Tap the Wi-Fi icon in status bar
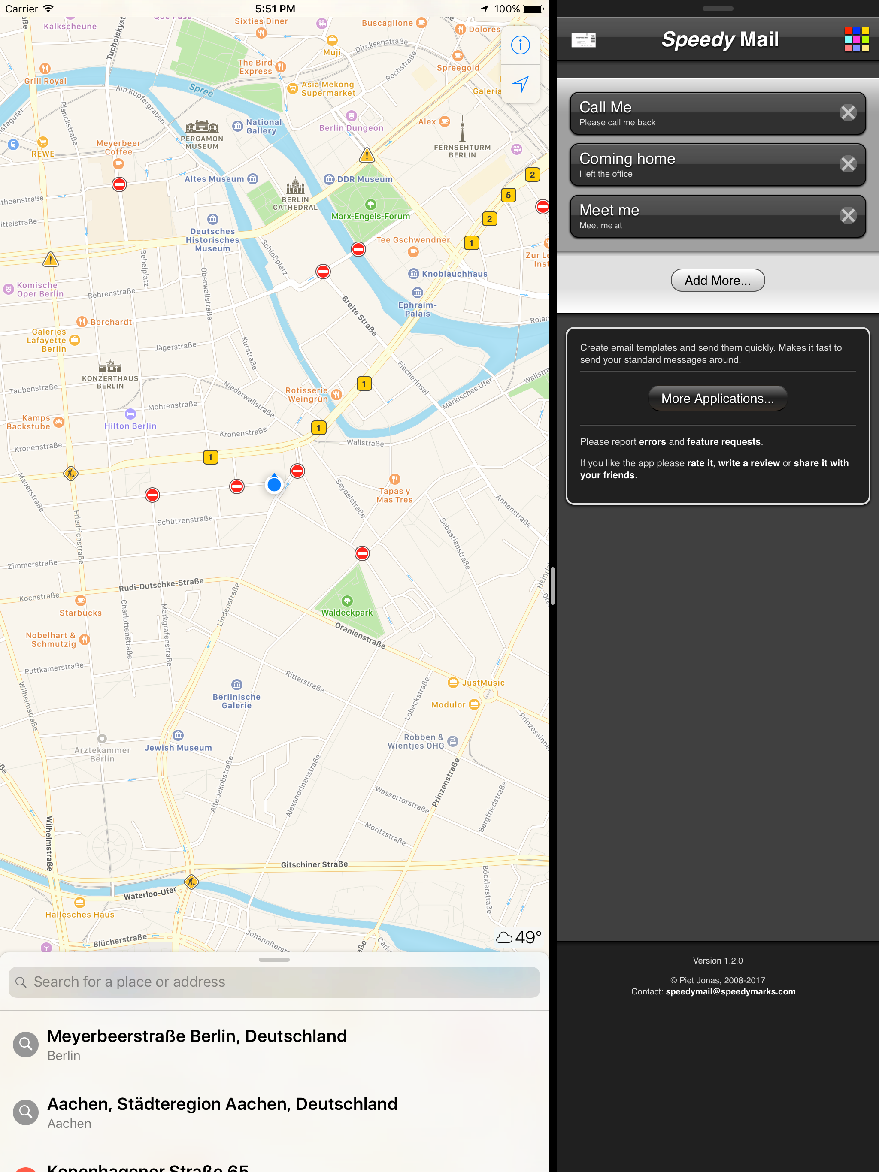The height and width of the screenshot is (1172, 879). pyautogui.click(x=49, y=9)
